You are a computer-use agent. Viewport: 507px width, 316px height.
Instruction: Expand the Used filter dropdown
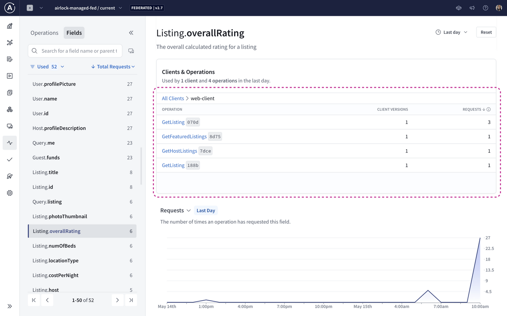point(47,66)
